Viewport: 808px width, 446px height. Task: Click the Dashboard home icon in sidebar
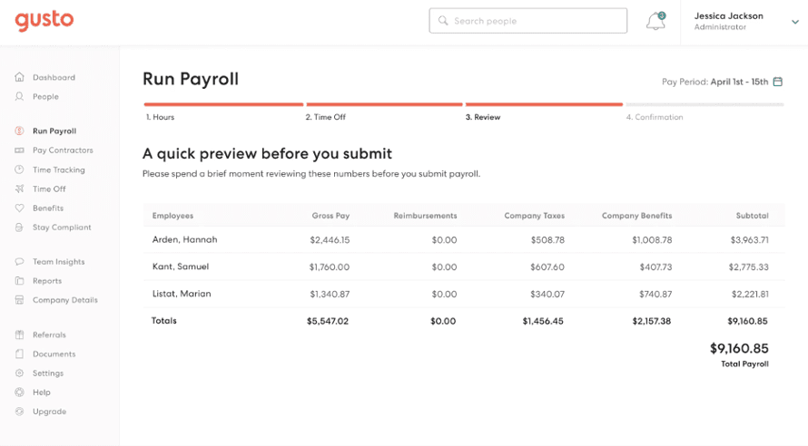pos(20,77)
